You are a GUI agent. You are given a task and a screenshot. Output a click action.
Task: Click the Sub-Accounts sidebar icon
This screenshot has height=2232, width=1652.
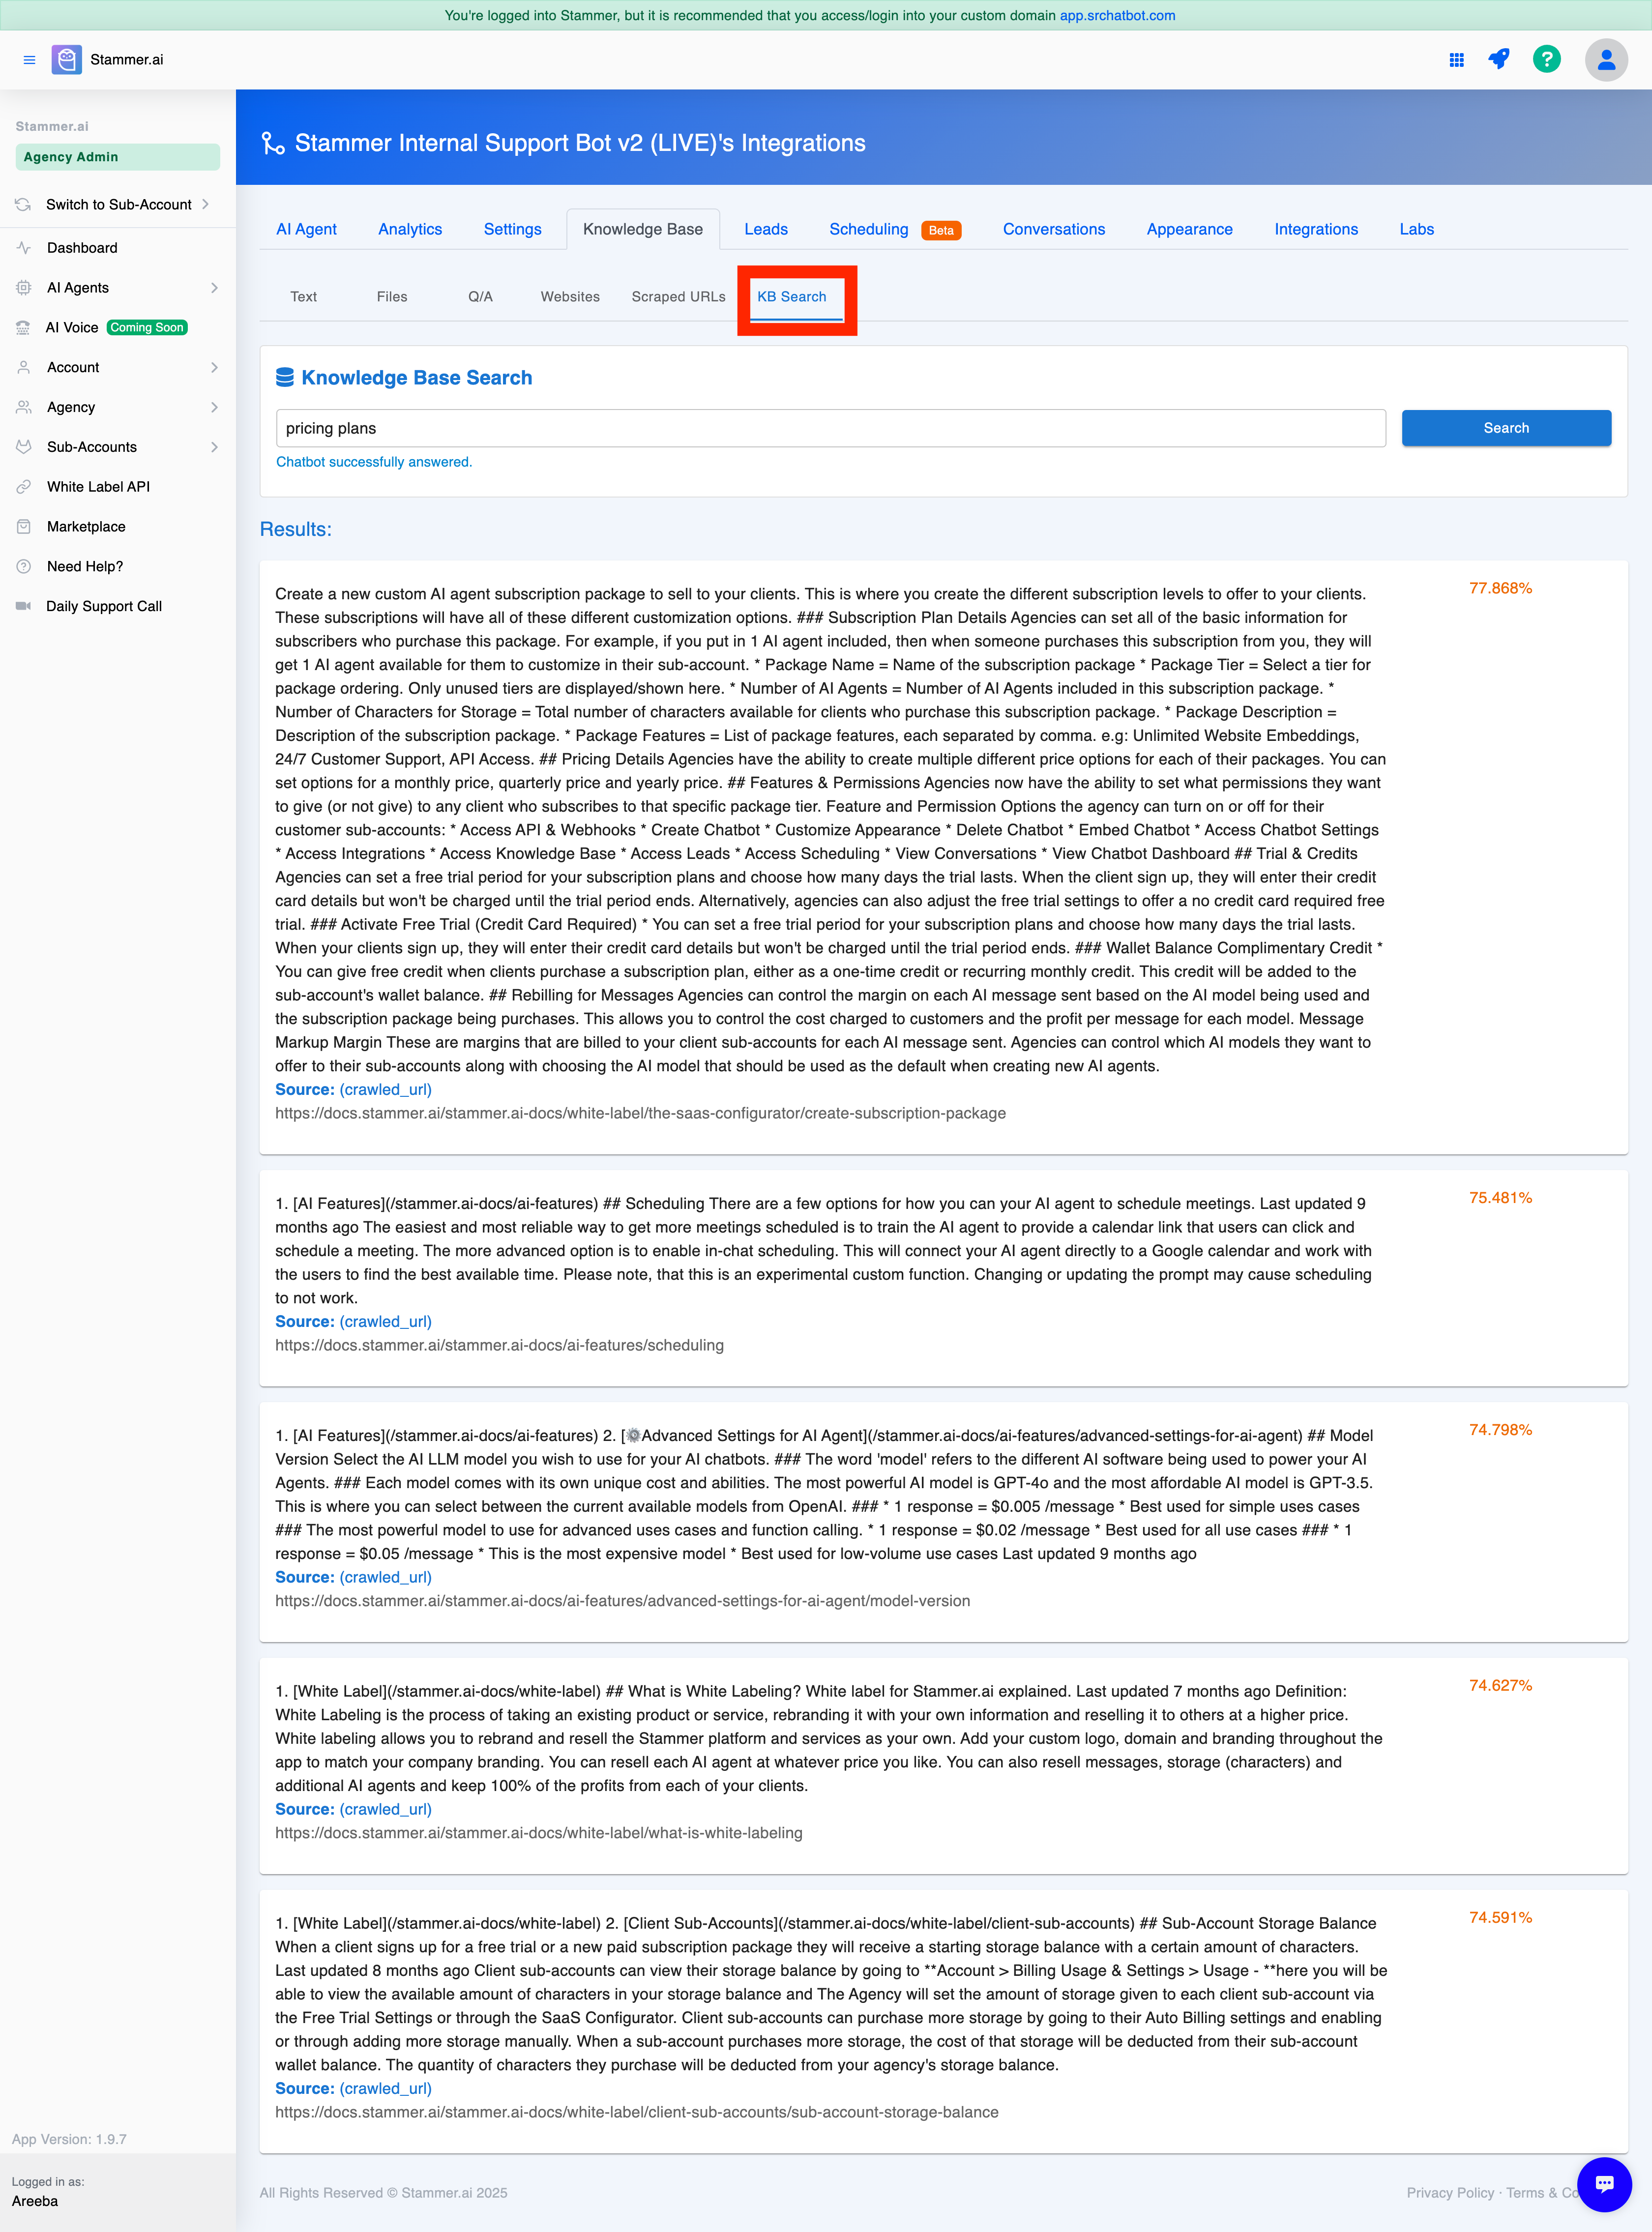(24, 447)
